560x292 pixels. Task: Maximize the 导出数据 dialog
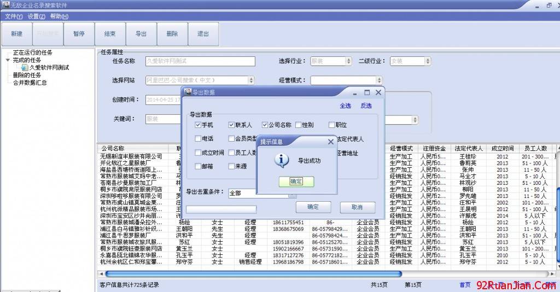(x=367, y=92)
